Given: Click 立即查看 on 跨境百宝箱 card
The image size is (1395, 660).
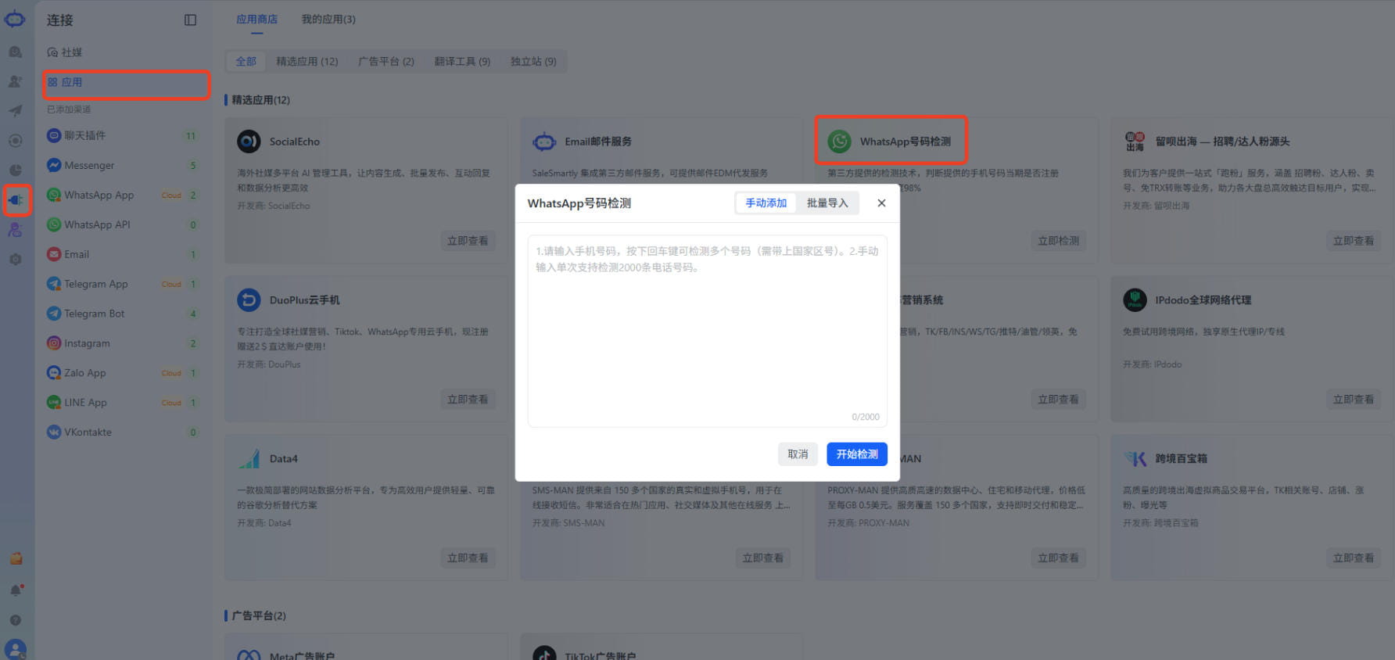Looking at the screenshot, I should point(1354,558).
